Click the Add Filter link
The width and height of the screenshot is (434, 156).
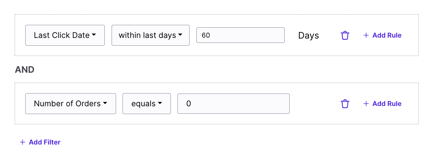pyautogui.click(x=45, y=142)
